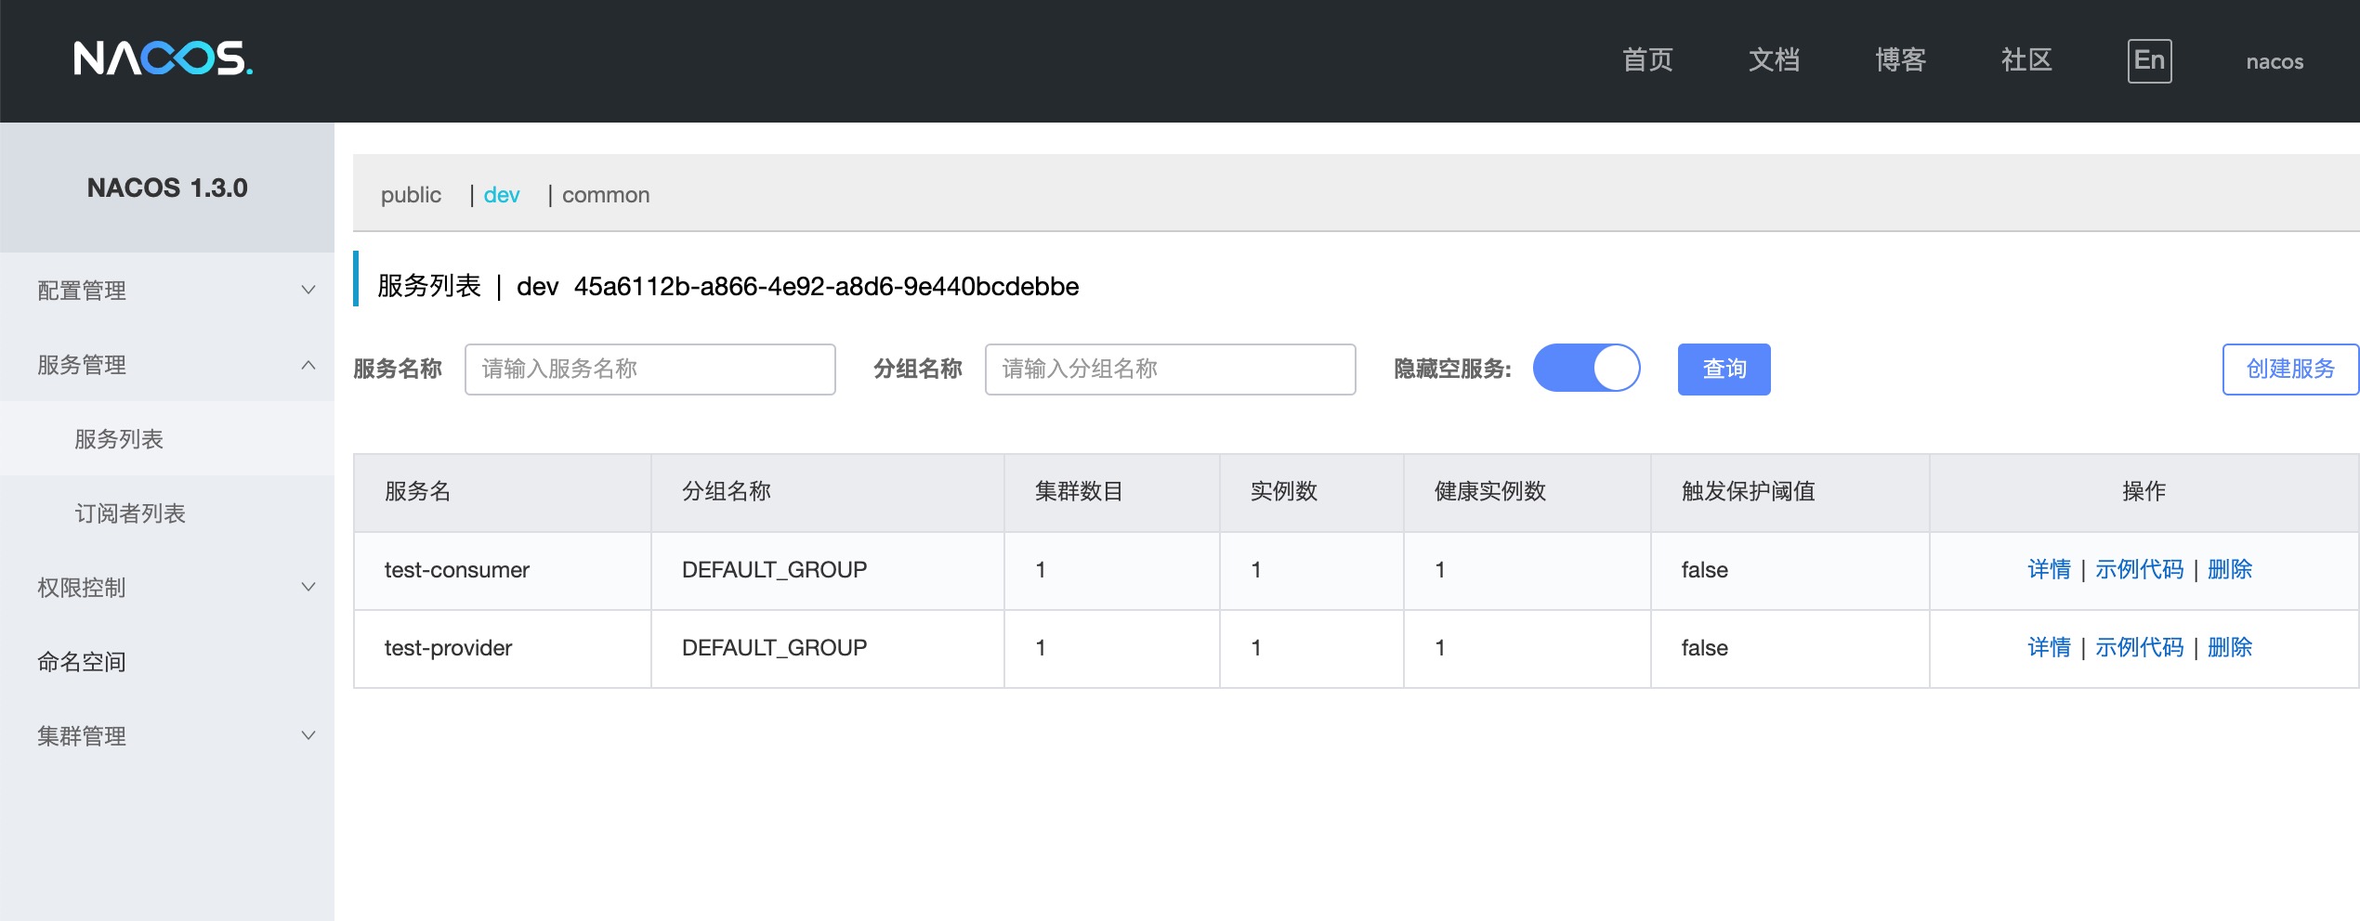Image resolution: width=2360 pixels, height=921 pixels.
Task: Focus the 分组名称 input field
Action: tap(1171, 370)
